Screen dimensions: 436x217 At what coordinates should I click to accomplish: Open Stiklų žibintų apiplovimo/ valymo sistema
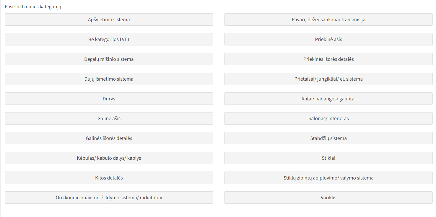[328, 178]
